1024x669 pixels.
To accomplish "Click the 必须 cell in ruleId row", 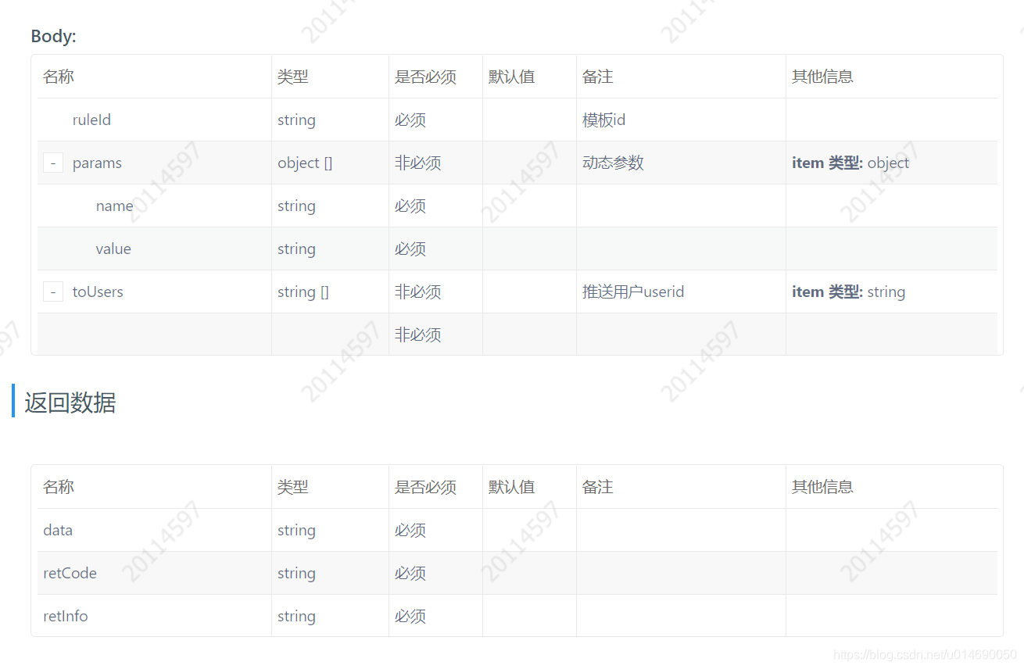I will (410, 120).
